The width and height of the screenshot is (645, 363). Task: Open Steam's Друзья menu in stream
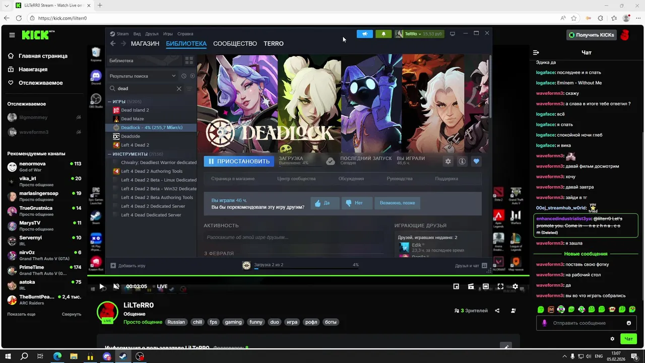[x=152, y=34]
